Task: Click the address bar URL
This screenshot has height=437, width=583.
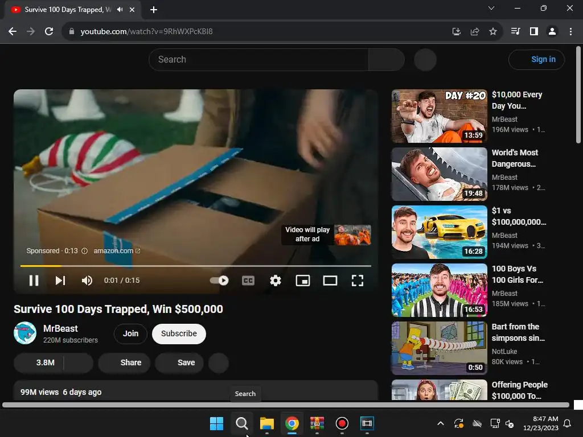Action: coord(146,32)
